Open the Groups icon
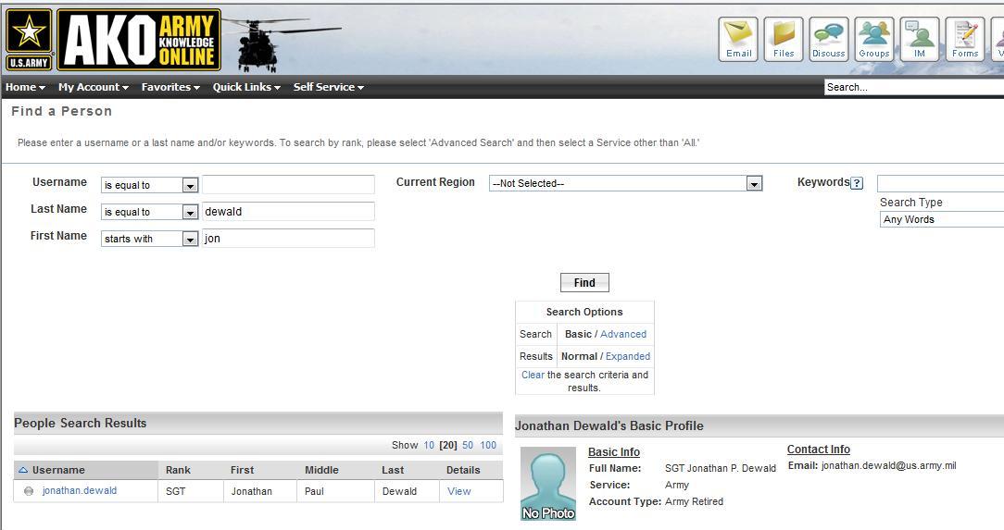The width and height of the screenshot is (1004, 530). [x=873, y=40]
